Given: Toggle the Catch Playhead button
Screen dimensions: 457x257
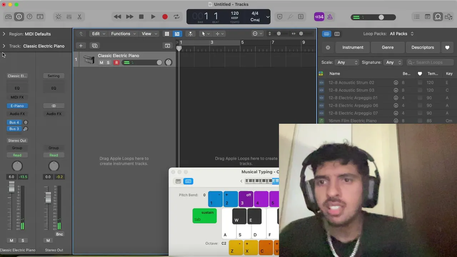Looking at the screenshot, I should tap(190, 34).
